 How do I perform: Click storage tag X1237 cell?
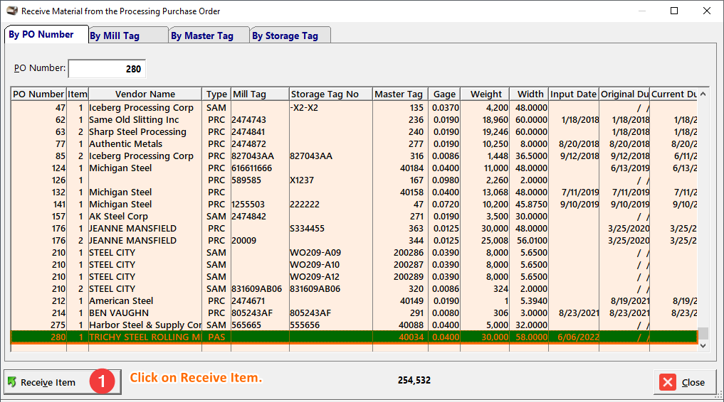click(330, 180)
